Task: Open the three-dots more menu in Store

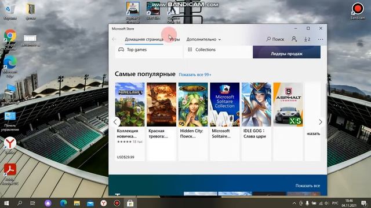Action: point(321,39)
